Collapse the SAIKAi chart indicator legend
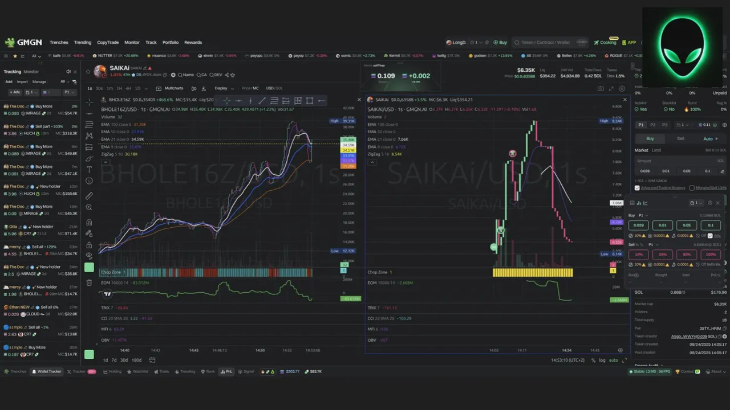The image size is (730, 410). [372, 162]
